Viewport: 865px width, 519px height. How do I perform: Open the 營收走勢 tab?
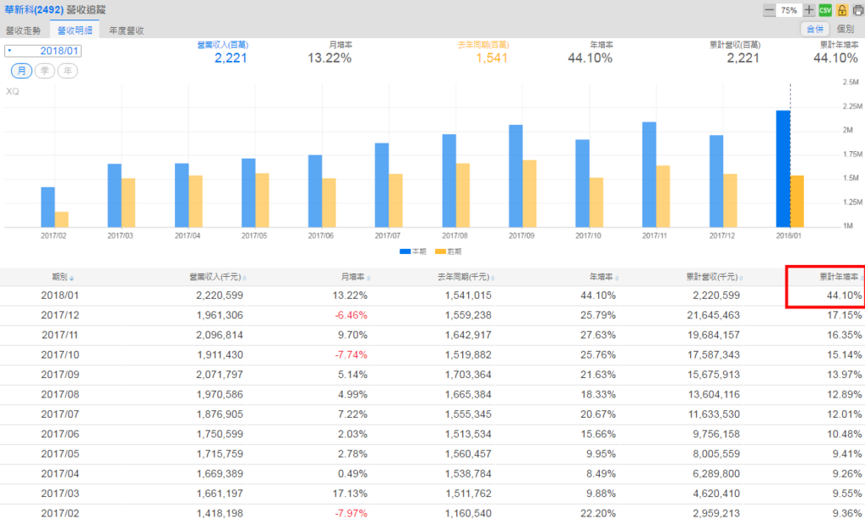coord(23,30)
